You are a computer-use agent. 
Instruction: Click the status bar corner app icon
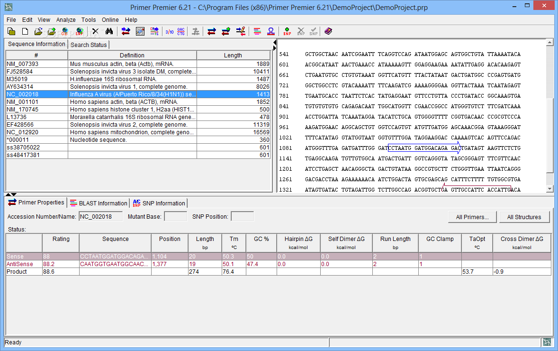click(x=547, y=342)
